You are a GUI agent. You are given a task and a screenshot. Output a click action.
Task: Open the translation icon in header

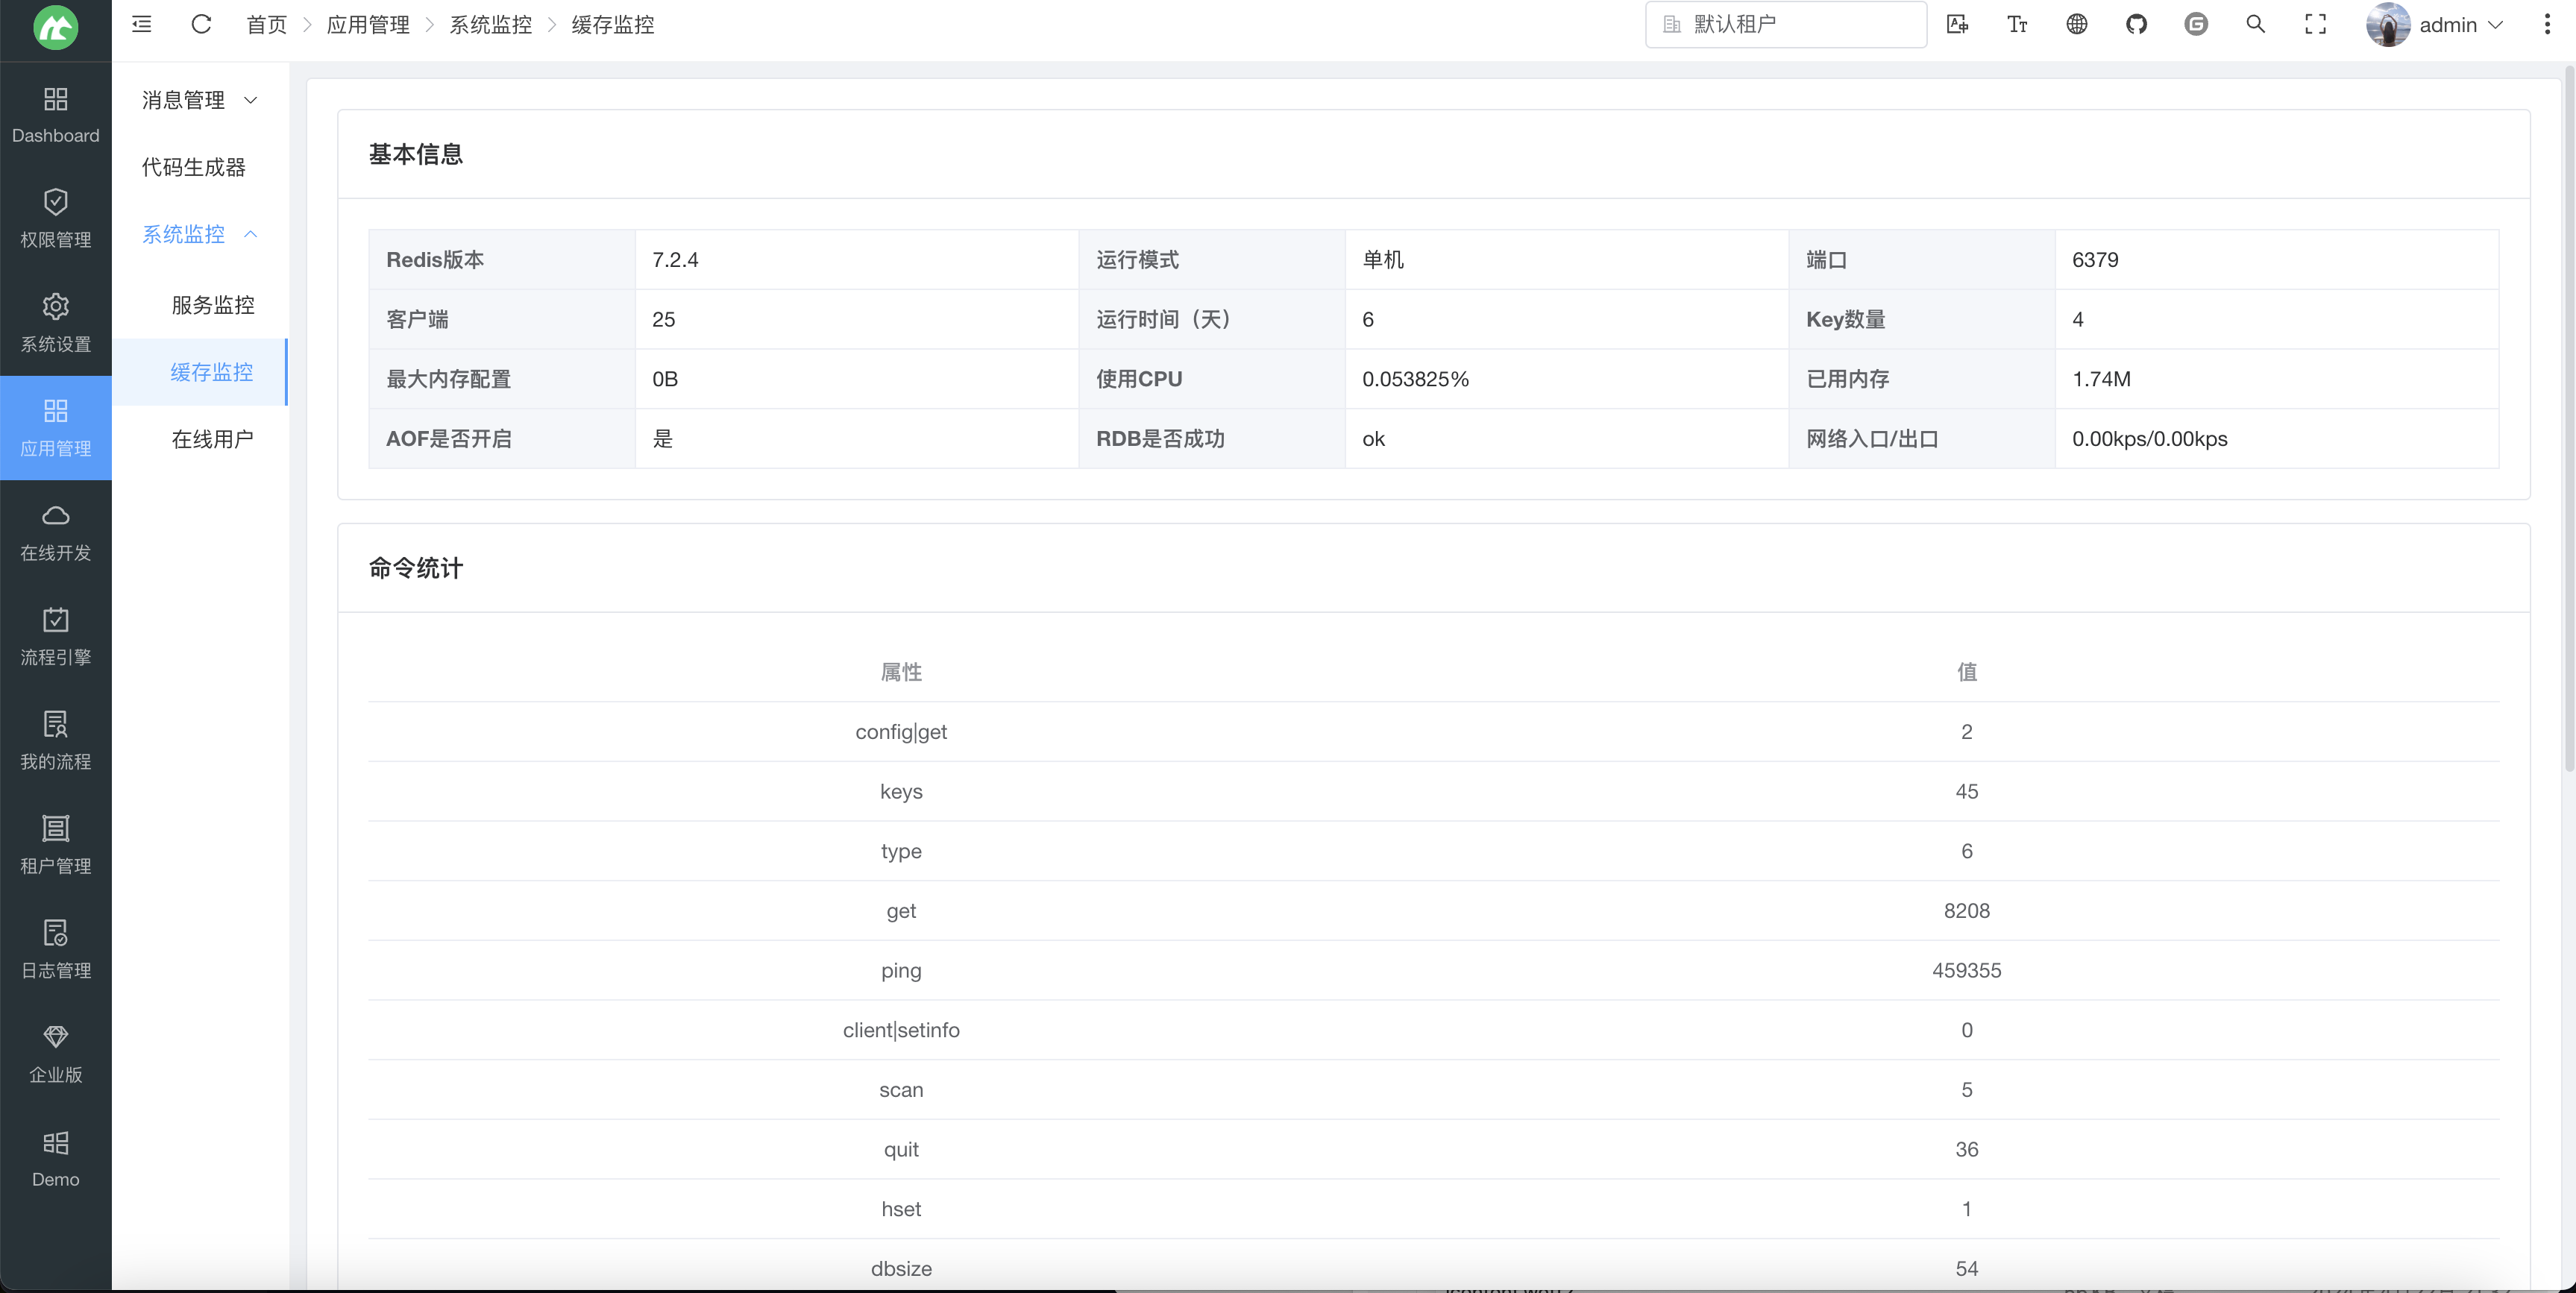(1957, 24)
